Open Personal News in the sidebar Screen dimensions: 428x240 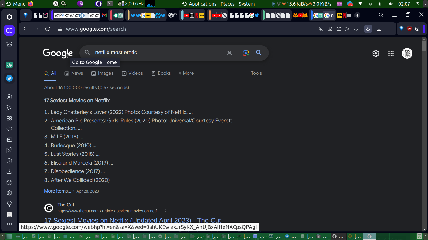(x=9, y=140)
